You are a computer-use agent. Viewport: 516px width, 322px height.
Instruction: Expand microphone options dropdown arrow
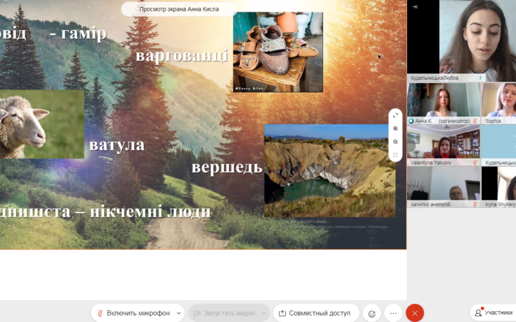179,313
